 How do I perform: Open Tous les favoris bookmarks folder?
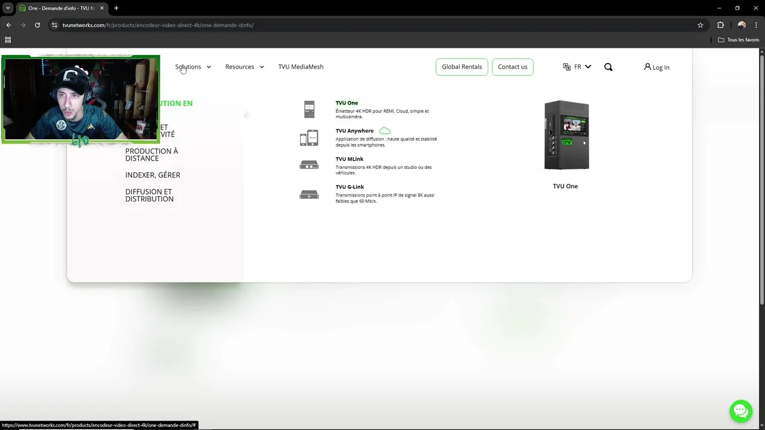coord(739,40)
